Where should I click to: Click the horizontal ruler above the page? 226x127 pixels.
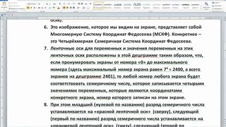114,18
